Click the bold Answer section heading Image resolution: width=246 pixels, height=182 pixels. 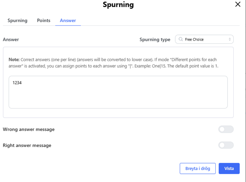click(11, 40)
